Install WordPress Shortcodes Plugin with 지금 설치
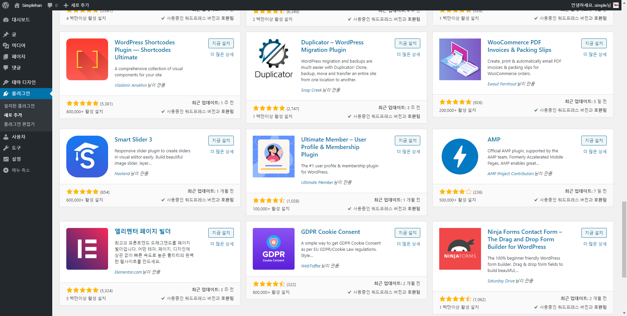 [x=221, y=43]
